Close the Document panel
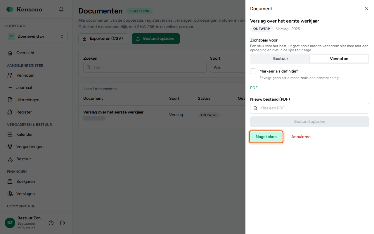The image size is (374, 234). (366, 9)
